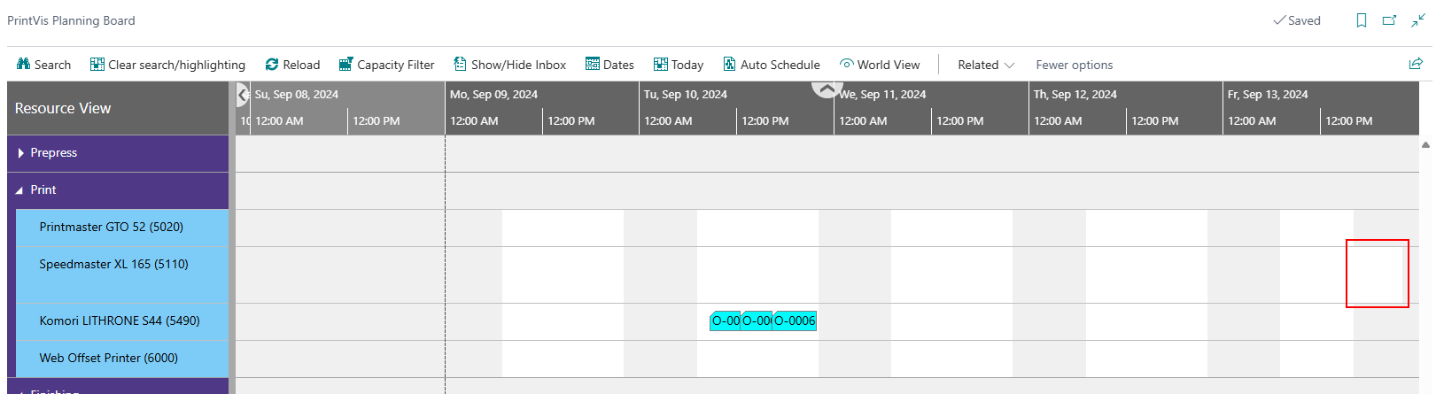Click the left timeline navigation arrow
Image resolution: width=1436 pixels, height=394 pixels.
(242, 94)
